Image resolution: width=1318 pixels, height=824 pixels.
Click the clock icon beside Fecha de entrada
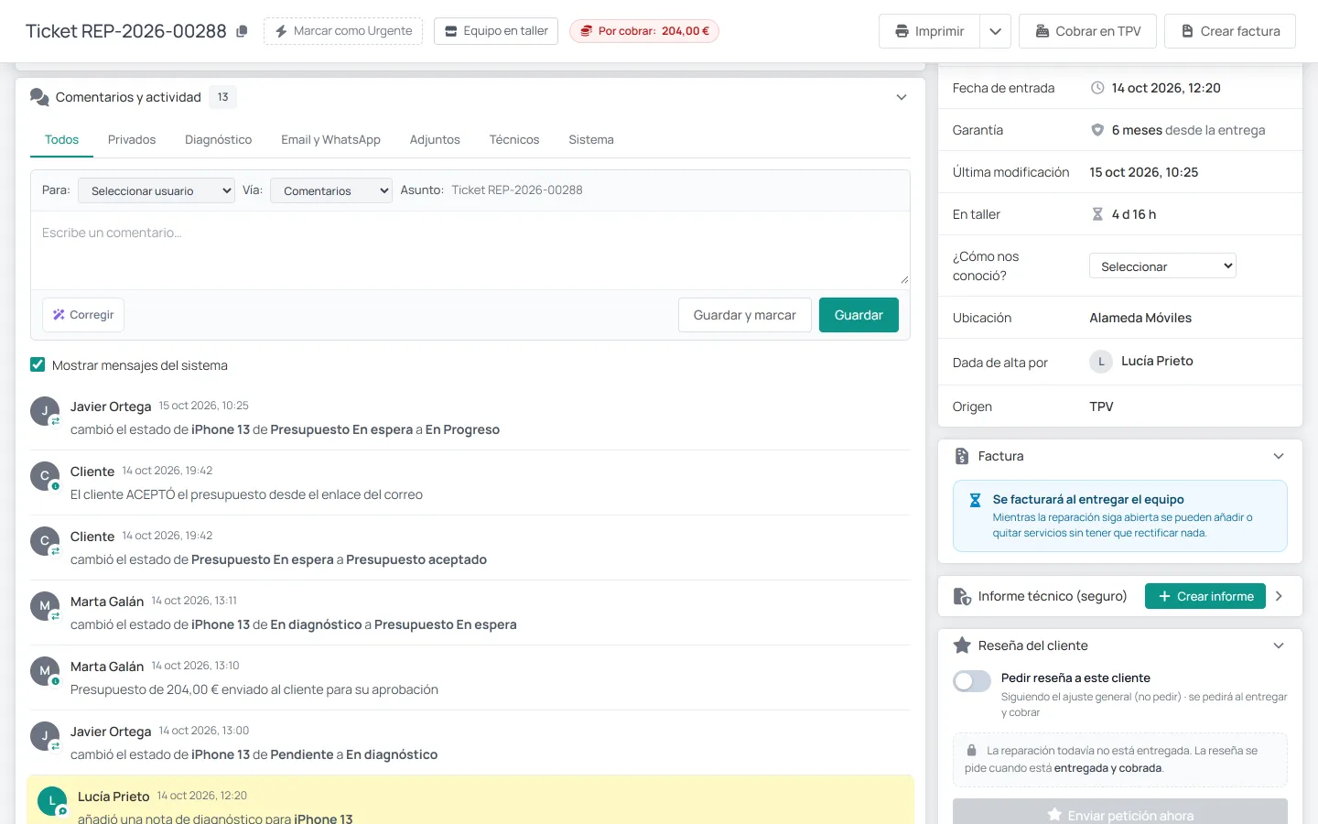coord(1097,88)
